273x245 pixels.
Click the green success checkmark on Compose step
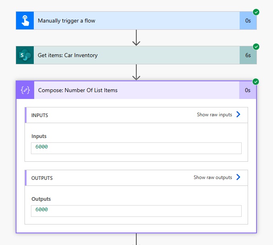(256, 82)
